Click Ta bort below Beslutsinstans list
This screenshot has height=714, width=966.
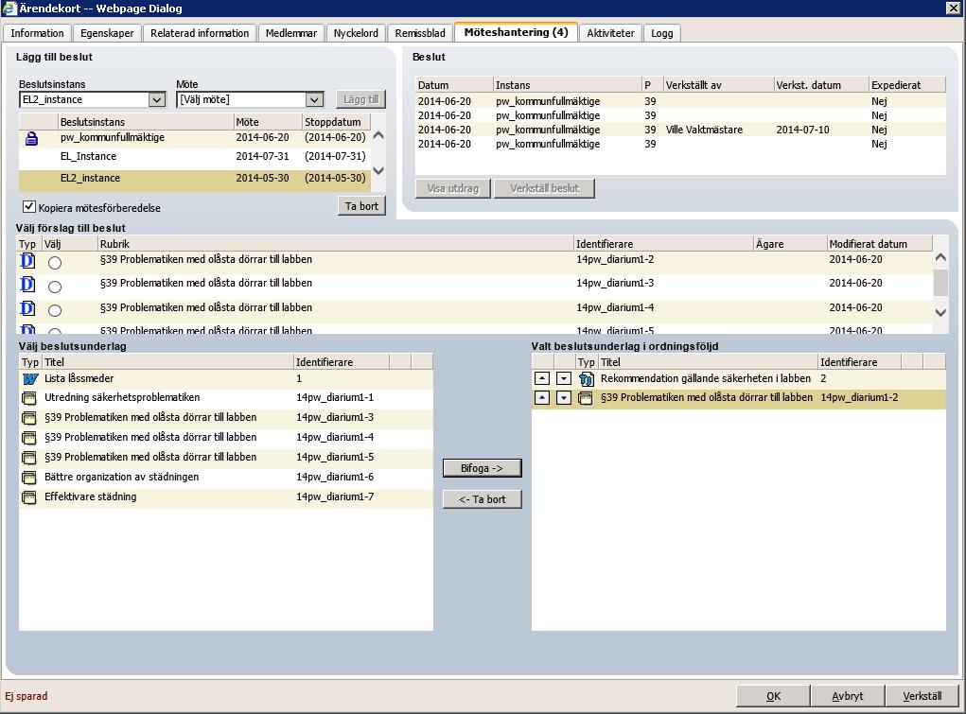361,206
